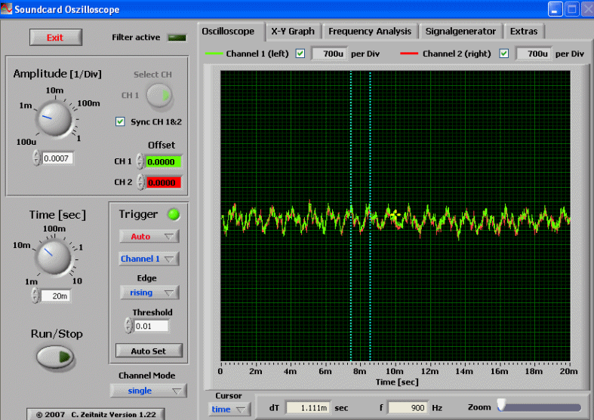Open the Edge rising dropdown

point(149,293)
